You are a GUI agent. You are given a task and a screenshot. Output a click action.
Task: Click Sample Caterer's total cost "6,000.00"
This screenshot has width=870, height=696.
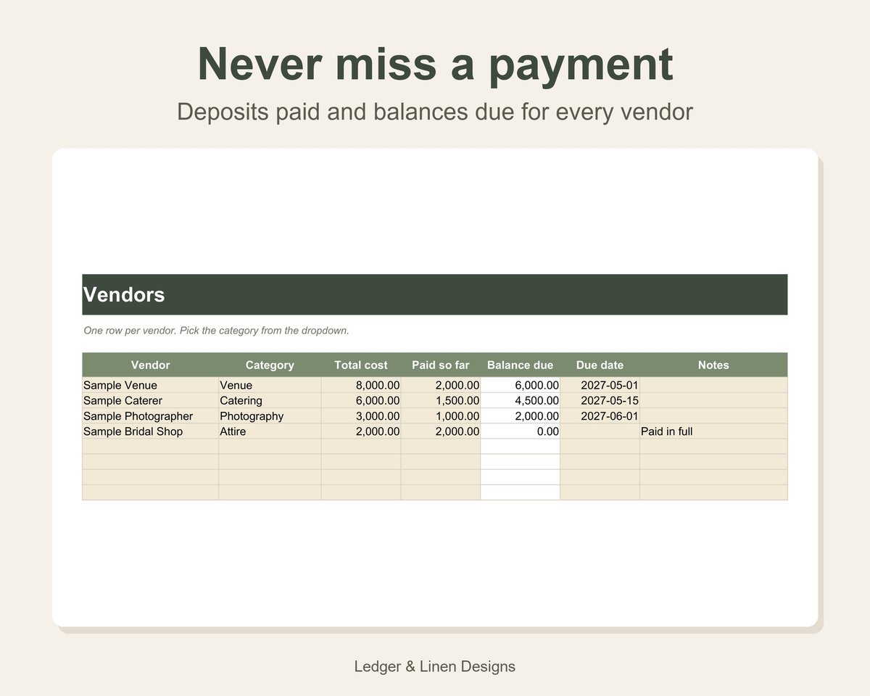tap(361, 400)
